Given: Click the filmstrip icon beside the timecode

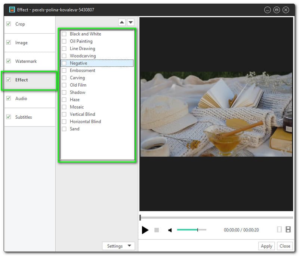Looking at the screenshot, I should point(288,230).
